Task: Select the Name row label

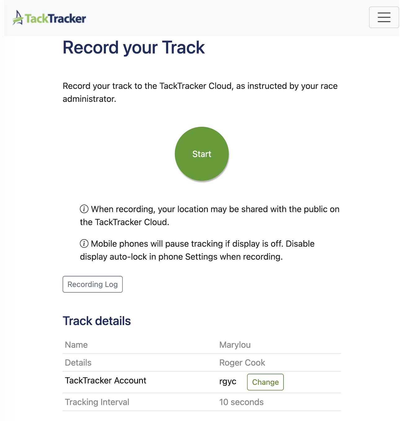Action: (76, 345)
